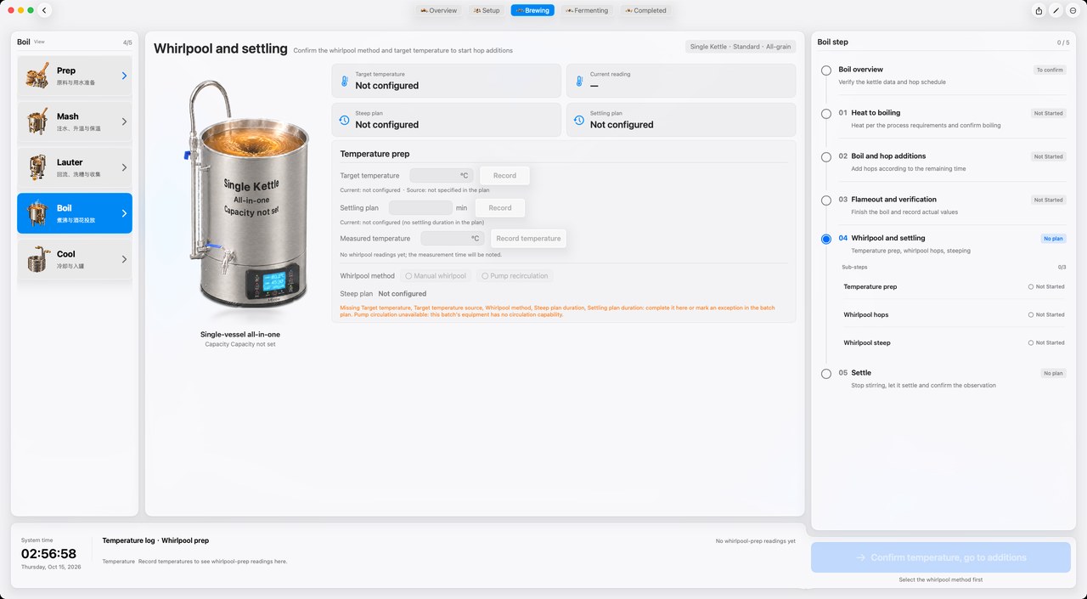Select Manual whirlpool radio option
Screen dimensions: 1087x599
tap(436, 276)
